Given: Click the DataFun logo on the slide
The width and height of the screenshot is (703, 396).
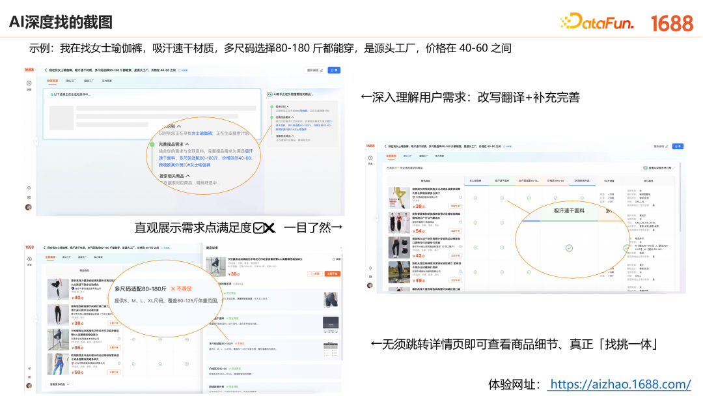Looking at the screenshot, I should 597,21.
